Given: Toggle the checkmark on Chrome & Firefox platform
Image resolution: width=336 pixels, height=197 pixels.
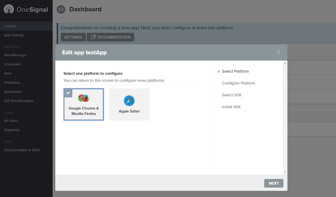Looking at the screenshot, I should point(68,93).
